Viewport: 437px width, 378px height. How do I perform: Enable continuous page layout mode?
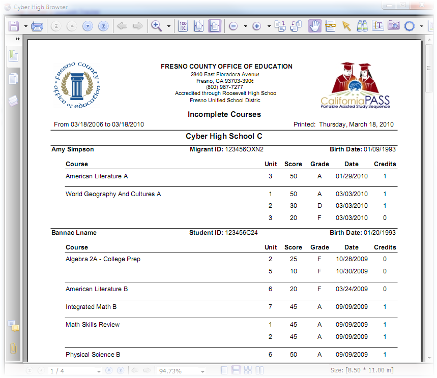(x=236, y=370)
